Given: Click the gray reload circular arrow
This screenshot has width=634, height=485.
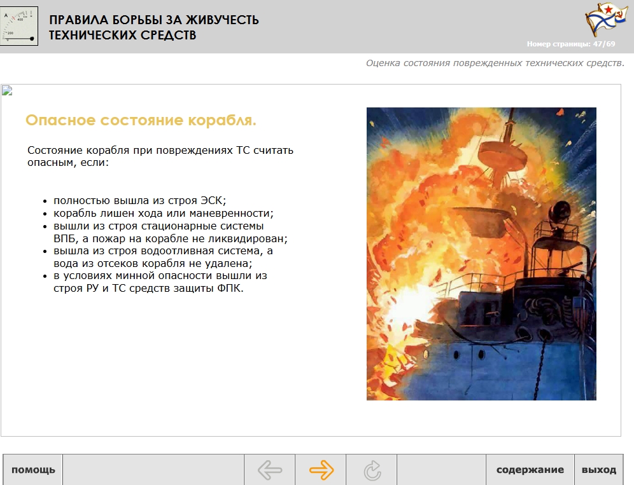Looking at the screenshot, I should pos(372,470).
